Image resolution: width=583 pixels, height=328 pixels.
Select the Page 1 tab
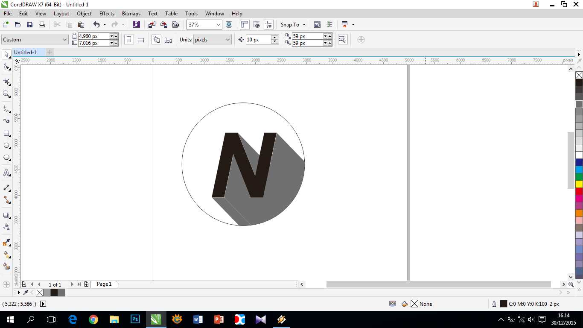(104, 284)
